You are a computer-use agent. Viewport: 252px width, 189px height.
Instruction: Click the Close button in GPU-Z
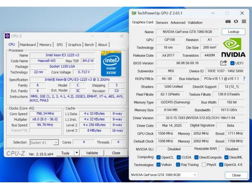[x=236, y=175]
